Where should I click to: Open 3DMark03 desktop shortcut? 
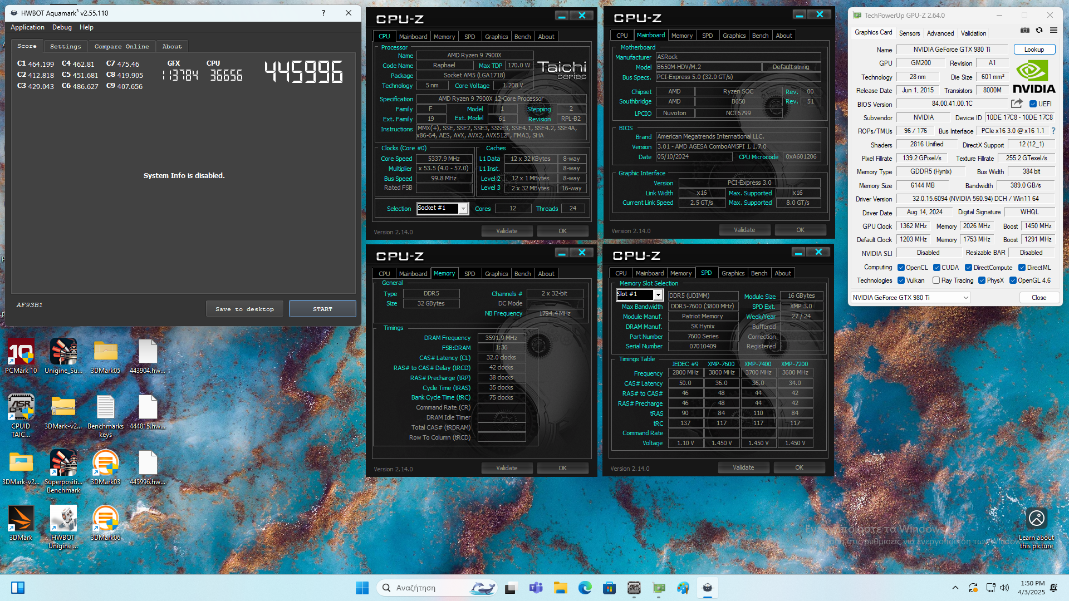[106, 468]
